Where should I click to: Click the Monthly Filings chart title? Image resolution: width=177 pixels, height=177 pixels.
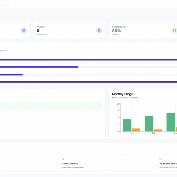click(122, 94)
